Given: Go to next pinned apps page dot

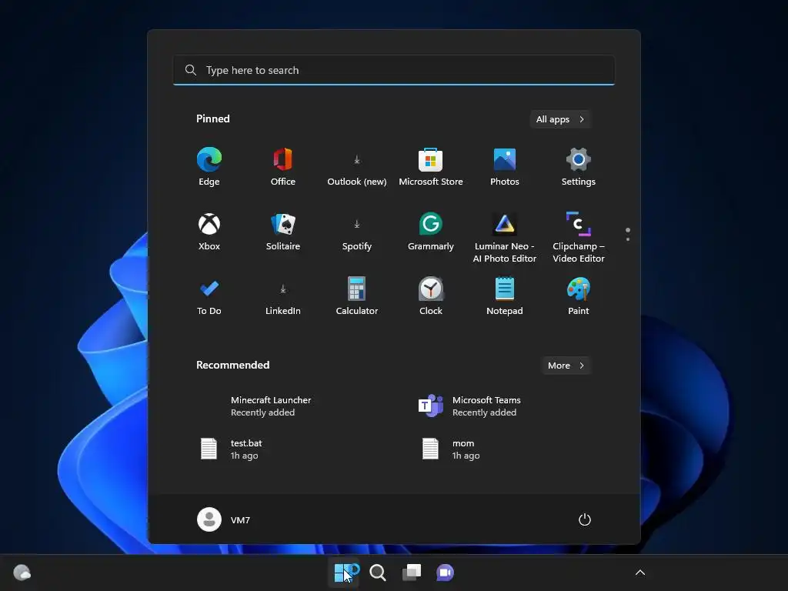Looking at the screenshot, I should click(628, 239).
